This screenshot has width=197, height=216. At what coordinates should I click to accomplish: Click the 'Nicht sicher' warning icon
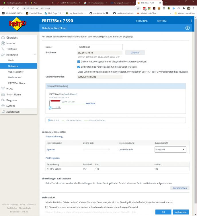(24, 8)
